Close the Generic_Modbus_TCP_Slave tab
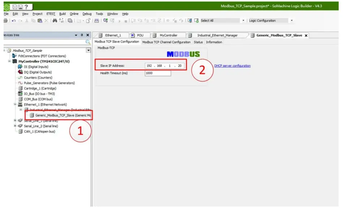Viewport: 343px width, 208px height. [306, 36]
